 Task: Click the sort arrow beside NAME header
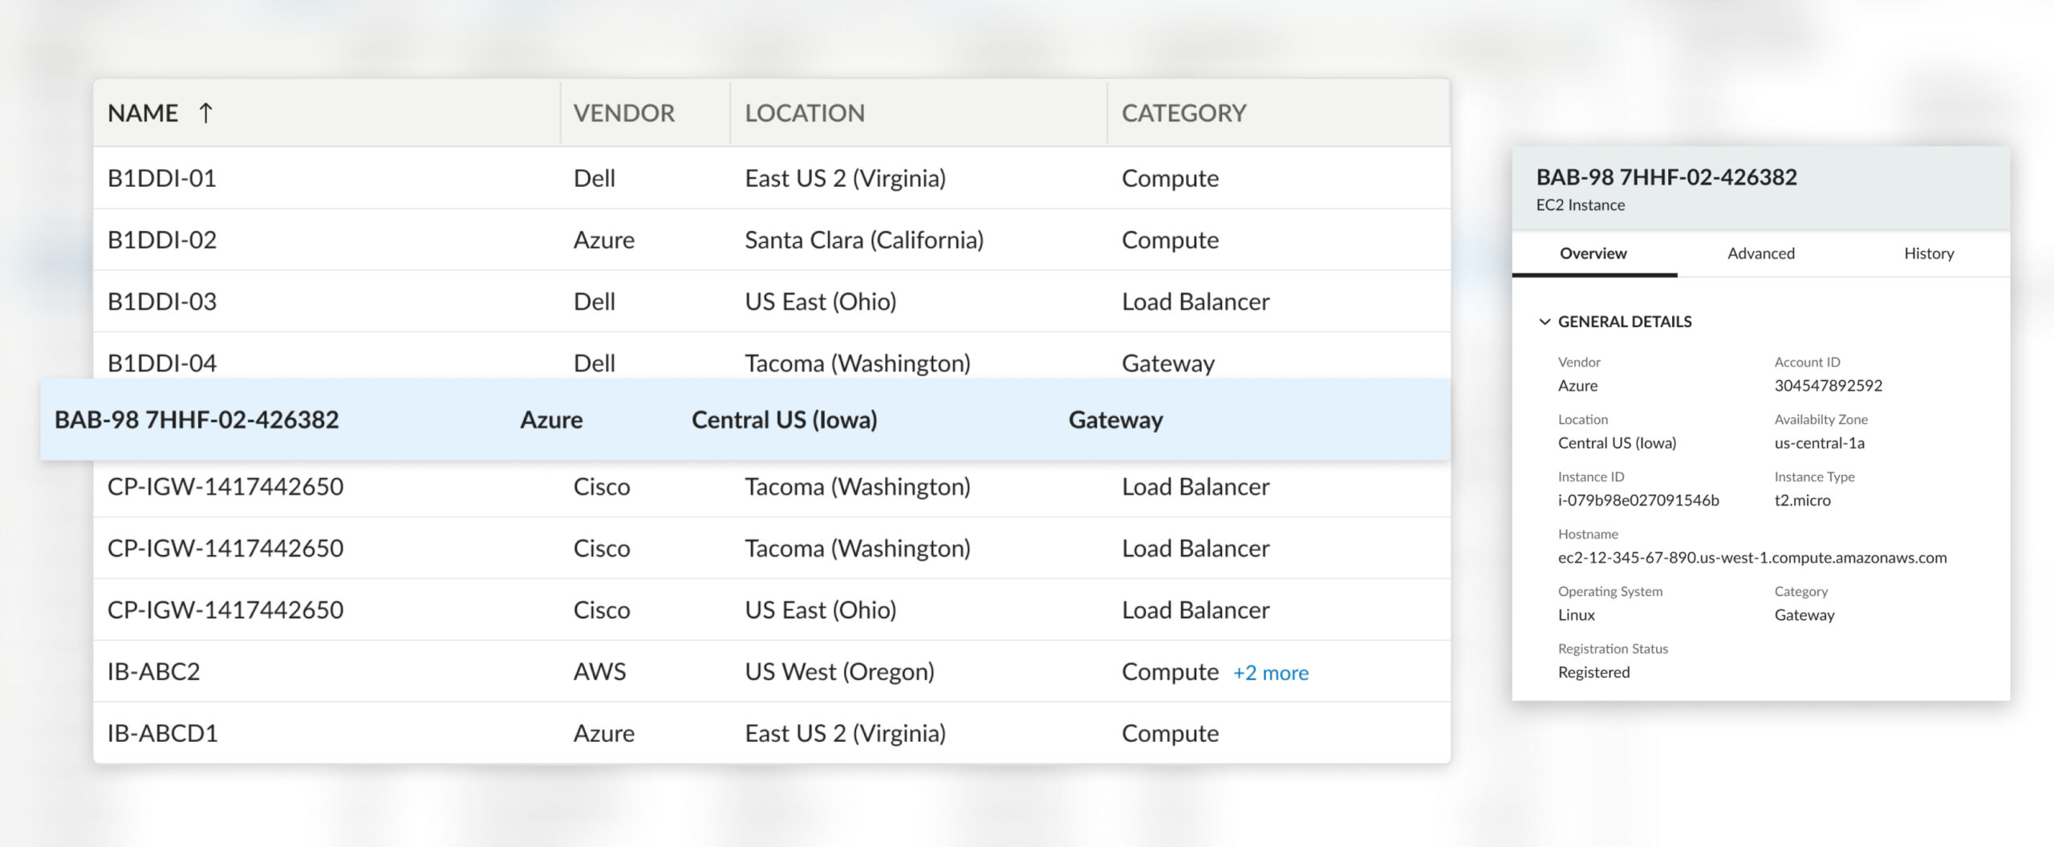click(205, 113)
